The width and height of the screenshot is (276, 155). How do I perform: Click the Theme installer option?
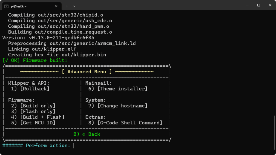[122, 89]
